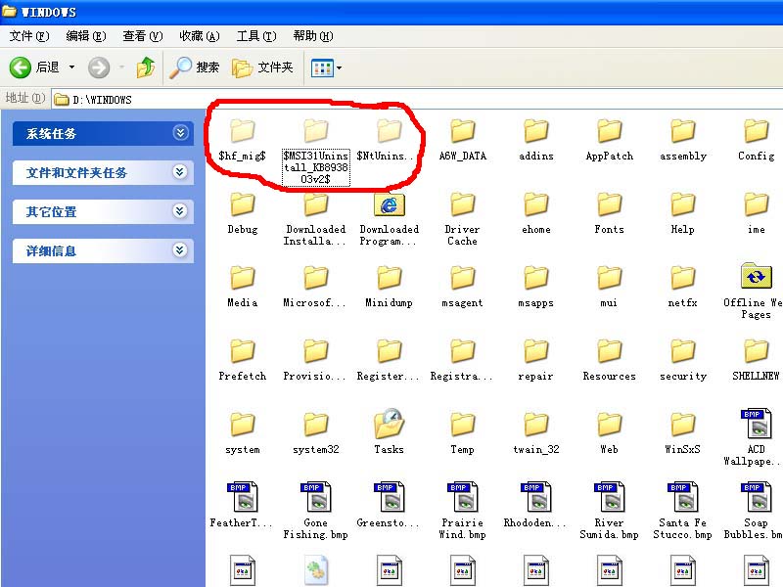Click the Web folder name label

pyautogui.click(x=609, y=450)
